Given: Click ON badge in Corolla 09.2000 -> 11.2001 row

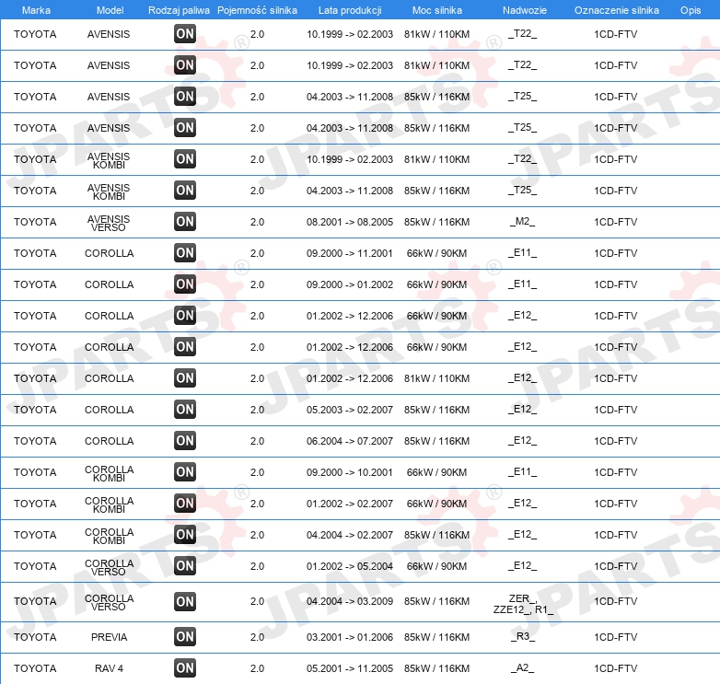Looking at the screenshot, I should coord(185,253).
